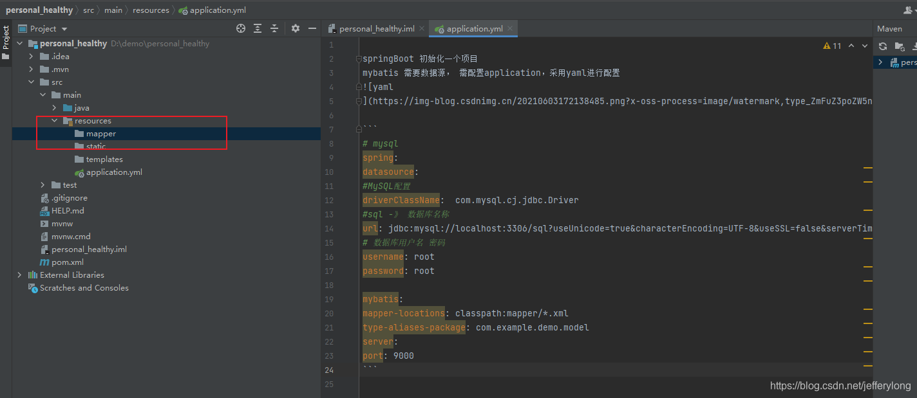The height and width of the screenshot is (398, 917).
Task: Expand the java folder
Action: (x=54, y=108)
